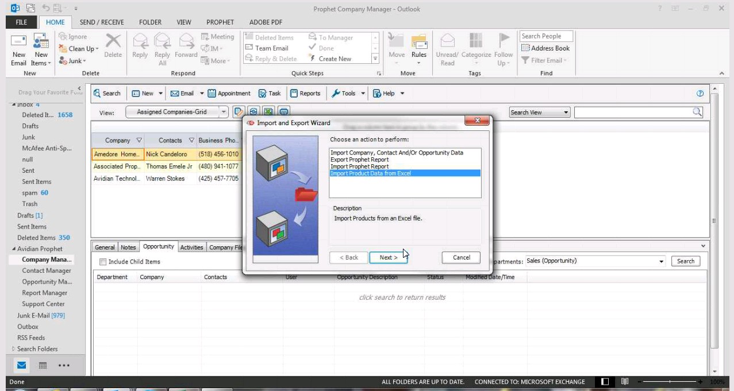Switch to the ADOBE PDF ribbon tab
The width and height of the screenshot is (734, 391).
pos(266,22)
